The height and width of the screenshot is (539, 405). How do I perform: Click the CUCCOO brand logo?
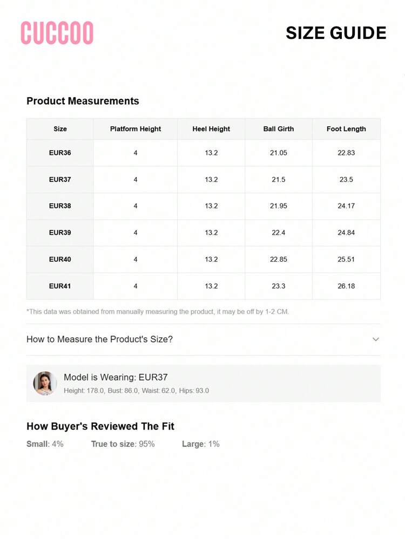click(x=57, y=33)
